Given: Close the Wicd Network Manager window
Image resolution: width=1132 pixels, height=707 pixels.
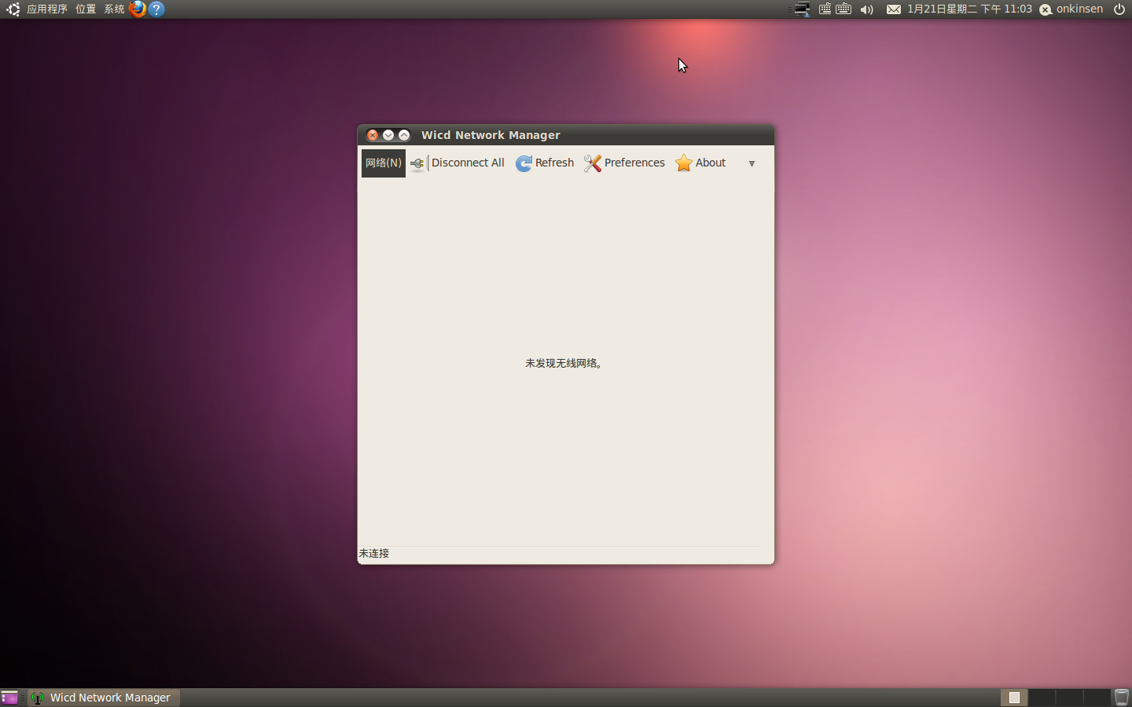Looking at the screenshot, I should pos(373,135).
